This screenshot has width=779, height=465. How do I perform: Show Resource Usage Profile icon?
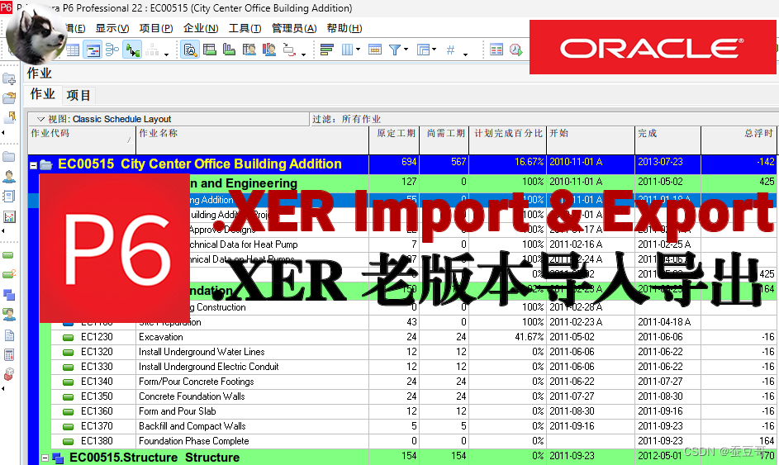tap(268, 50)
